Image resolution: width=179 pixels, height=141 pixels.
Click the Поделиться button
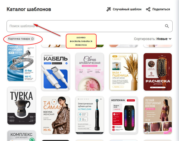158,9
